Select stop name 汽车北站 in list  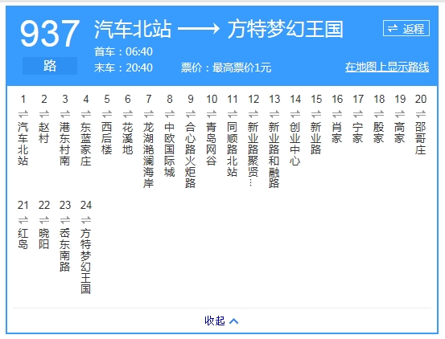[x=23, y=144]
